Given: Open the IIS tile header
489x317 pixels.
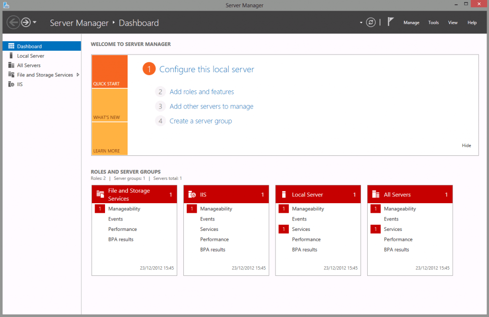Looking at the screenshot, I should click(x=226, y=194).
